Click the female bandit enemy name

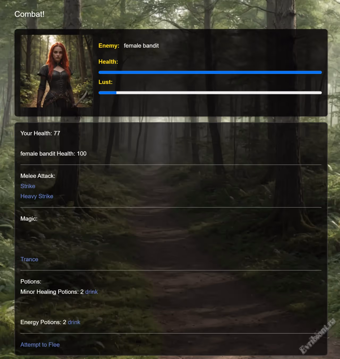point(141,46)
